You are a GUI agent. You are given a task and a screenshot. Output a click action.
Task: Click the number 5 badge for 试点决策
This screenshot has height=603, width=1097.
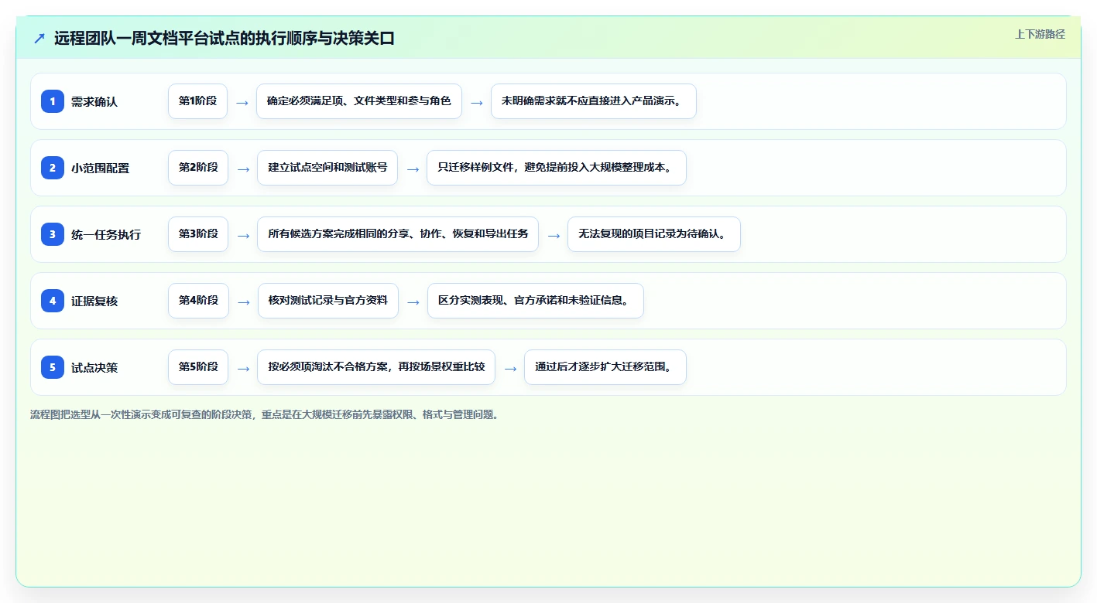53,367
